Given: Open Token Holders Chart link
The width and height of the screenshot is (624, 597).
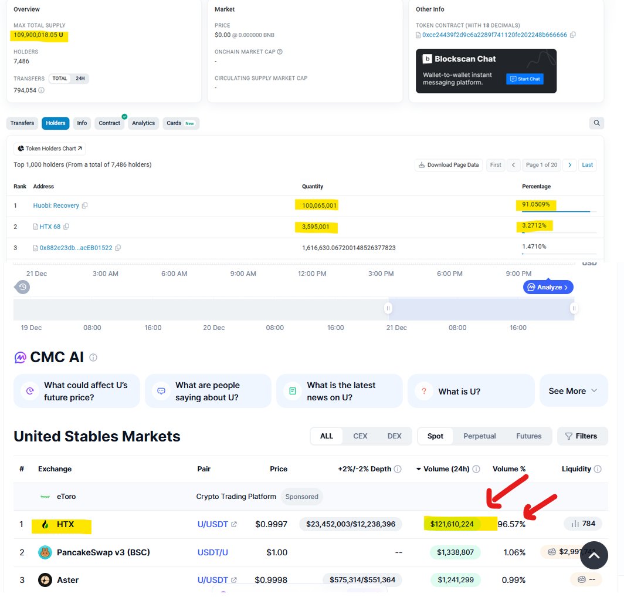Looking at the screenshot, I should (50, 149).
